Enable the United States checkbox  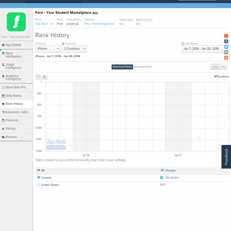[x=38, y=185]
